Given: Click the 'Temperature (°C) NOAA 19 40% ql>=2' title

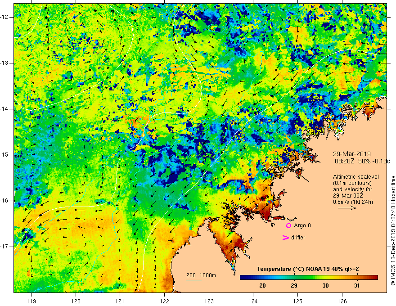Looking at the screenshot, I should coord(308,269).
